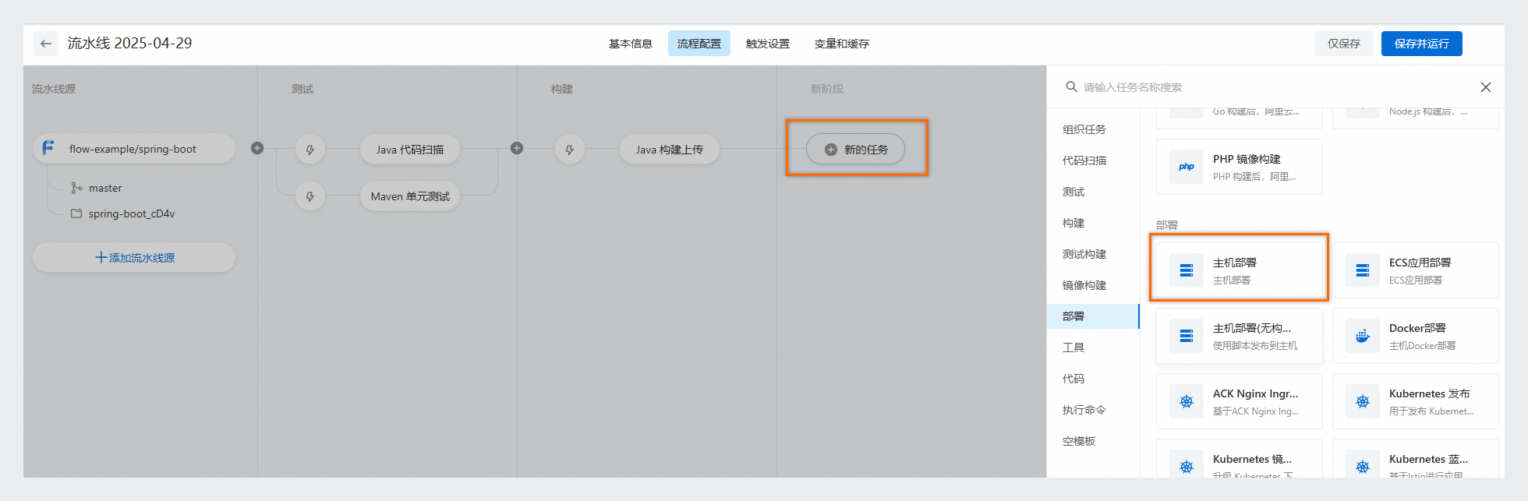1528x501 pixels.
Task: Click the 测试 stage title
Action: (x=302, y=89)
